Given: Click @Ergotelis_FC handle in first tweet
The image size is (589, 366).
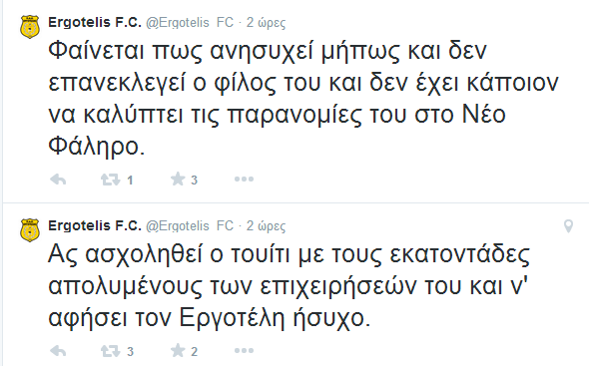Looking at the screenshot, I should click(x=190, y=23).
